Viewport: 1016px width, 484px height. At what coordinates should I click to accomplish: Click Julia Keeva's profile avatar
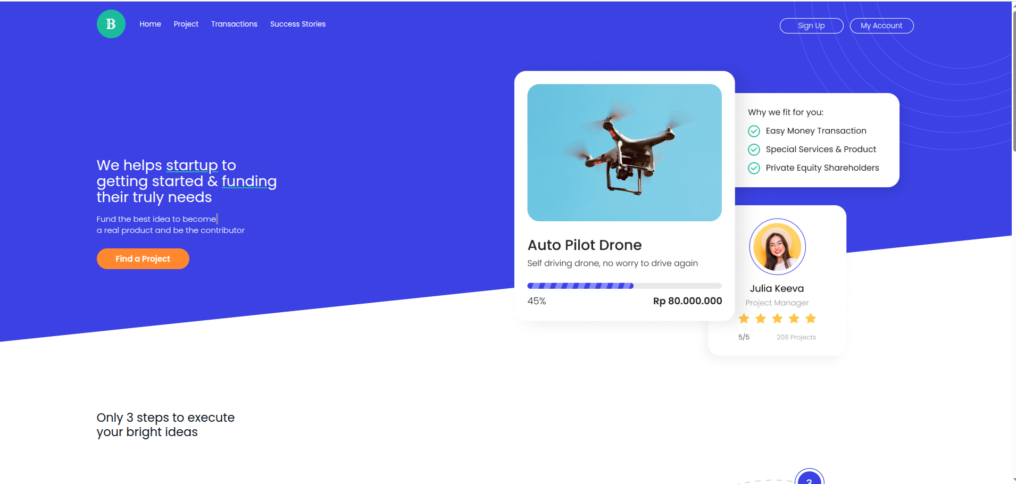click(x=777, y=247)
